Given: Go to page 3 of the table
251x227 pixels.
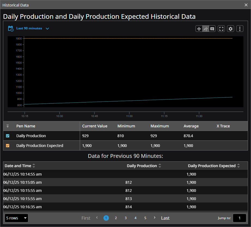Looking at the screenshot, I should pyautogui.click(x=125, y=218).
